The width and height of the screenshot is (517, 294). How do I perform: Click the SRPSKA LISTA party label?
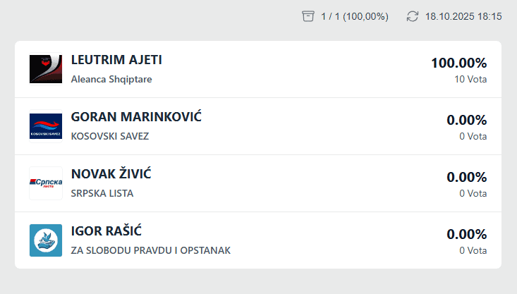tap(102, 193)
